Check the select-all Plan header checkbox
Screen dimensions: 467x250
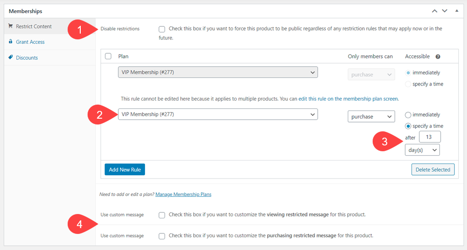click(x=108, y=56)
